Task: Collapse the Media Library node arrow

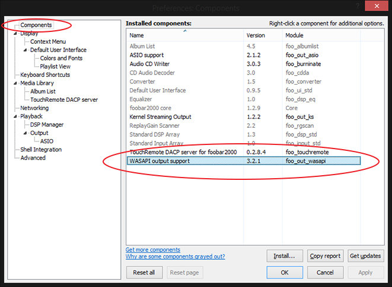Action: (15, 83)
